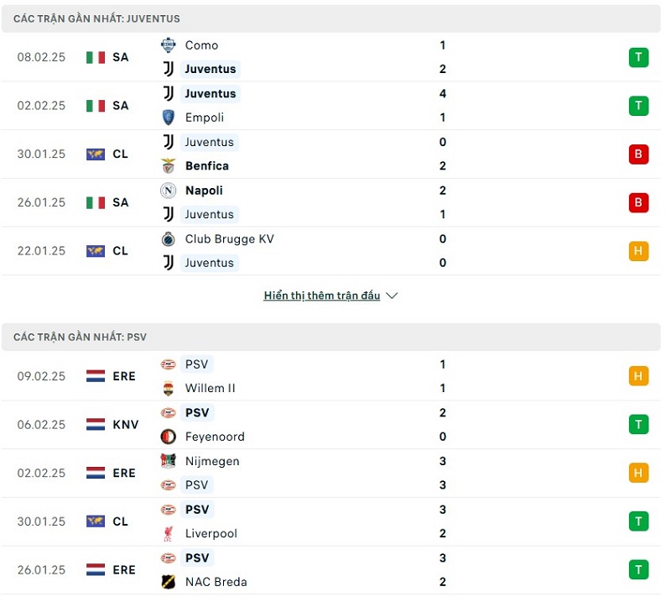Select the 'Các trận gần nhất: Juventus' header
671x597 pixels.
point(96,18)
